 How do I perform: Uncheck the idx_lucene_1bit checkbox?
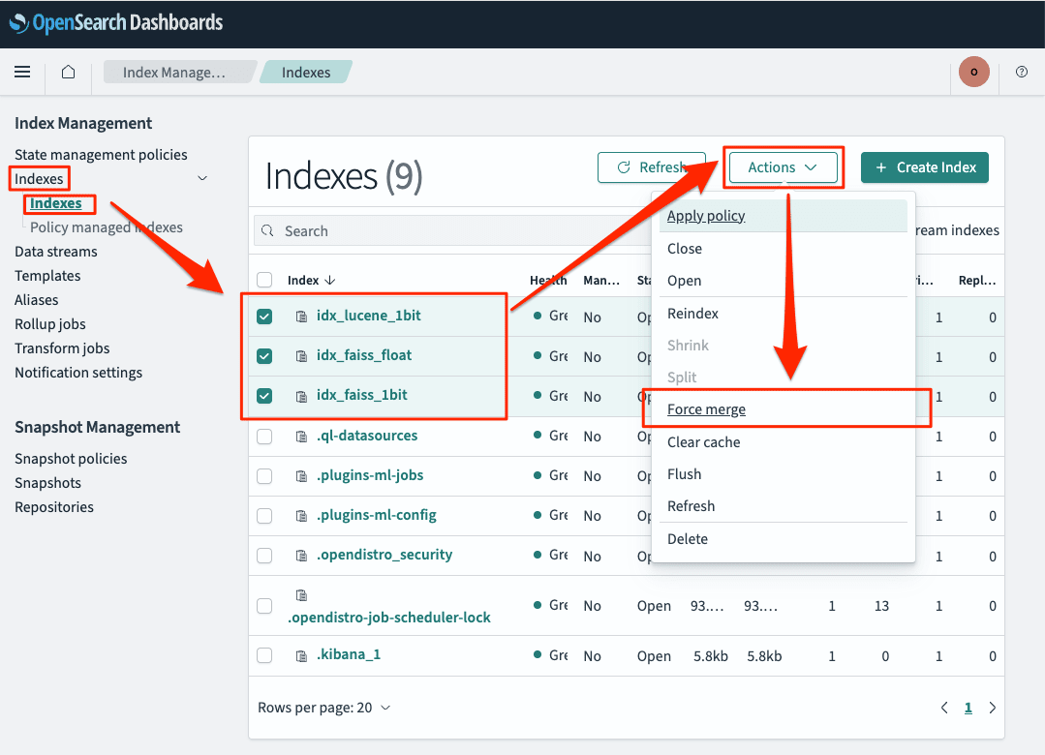click(x=264, y=317)
